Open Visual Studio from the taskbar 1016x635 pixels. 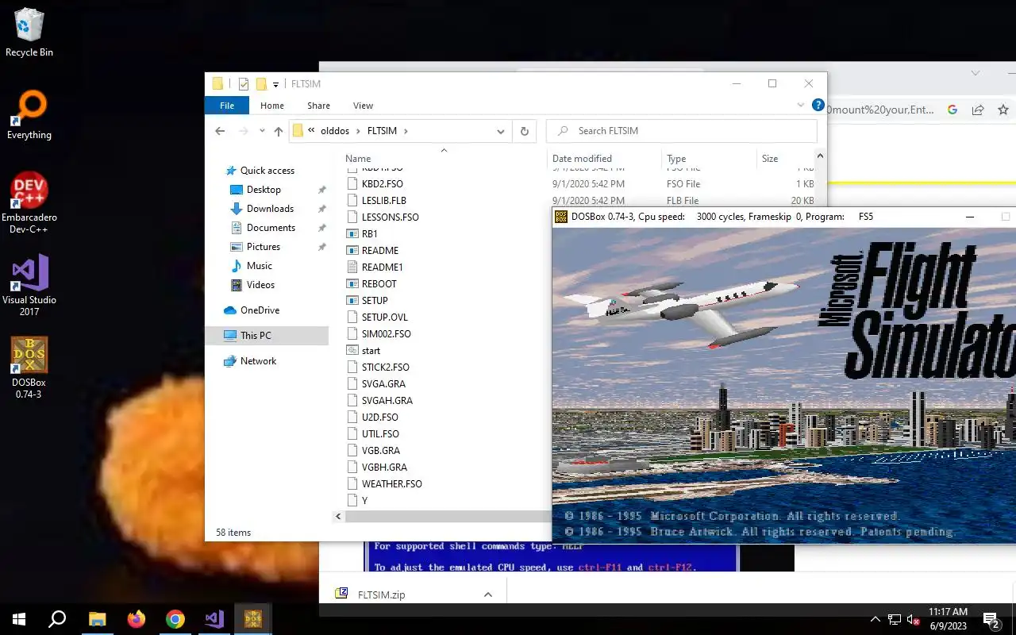click(x=214, y=619)
